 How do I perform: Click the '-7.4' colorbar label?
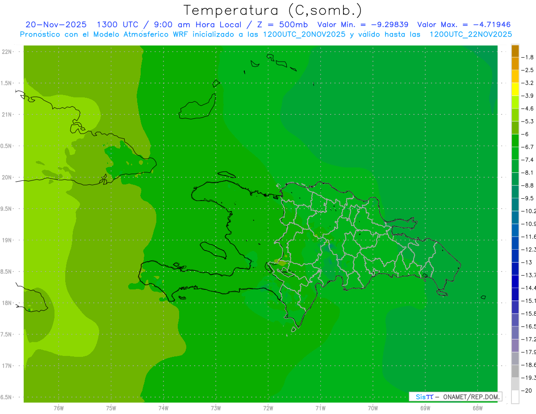pyautogui.click(x=528, y=160)
